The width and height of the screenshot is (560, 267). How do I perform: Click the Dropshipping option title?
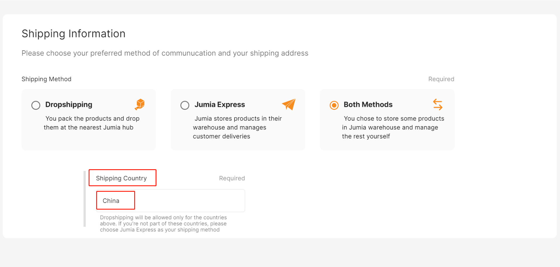(x=69, y=105)
